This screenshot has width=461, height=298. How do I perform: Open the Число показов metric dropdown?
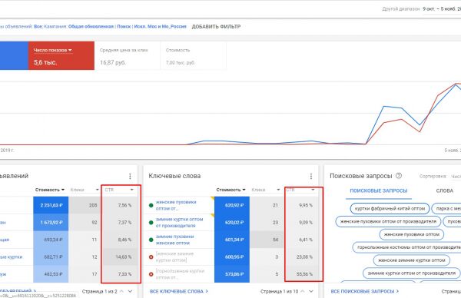pyautogui.click(x=53, y=50)
